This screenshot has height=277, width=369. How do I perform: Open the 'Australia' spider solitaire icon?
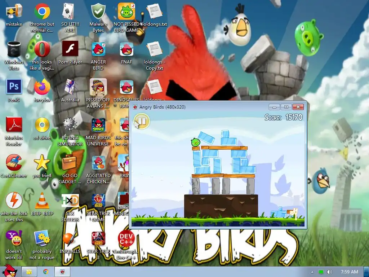(x=70, y=91)
